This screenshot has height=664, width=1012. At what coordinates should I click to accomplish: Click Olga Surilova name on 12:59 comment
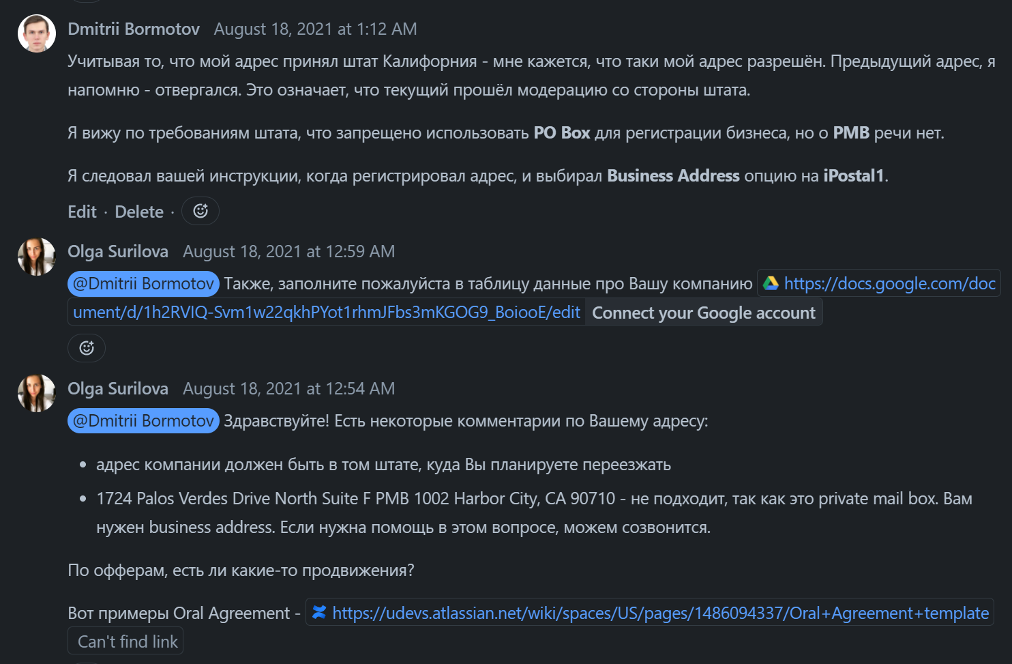[118, 251]
